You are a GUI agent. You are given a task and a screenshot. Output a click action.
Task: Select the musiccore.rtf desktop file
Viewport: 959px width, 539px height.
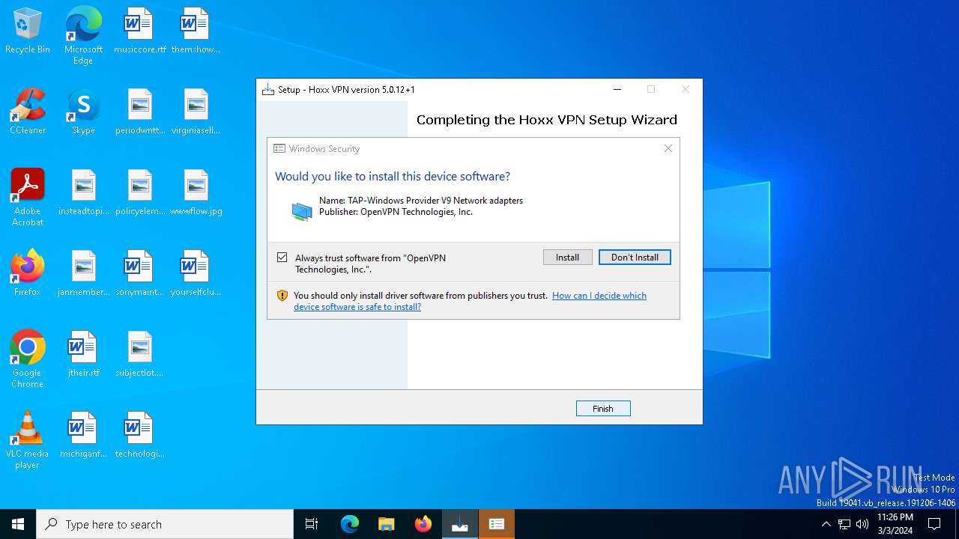pos(139,31)
